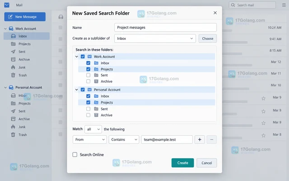289x181 pixels.
Task: Check Archive under Personal Account in dialog
Action: click(x=89, y=115)
